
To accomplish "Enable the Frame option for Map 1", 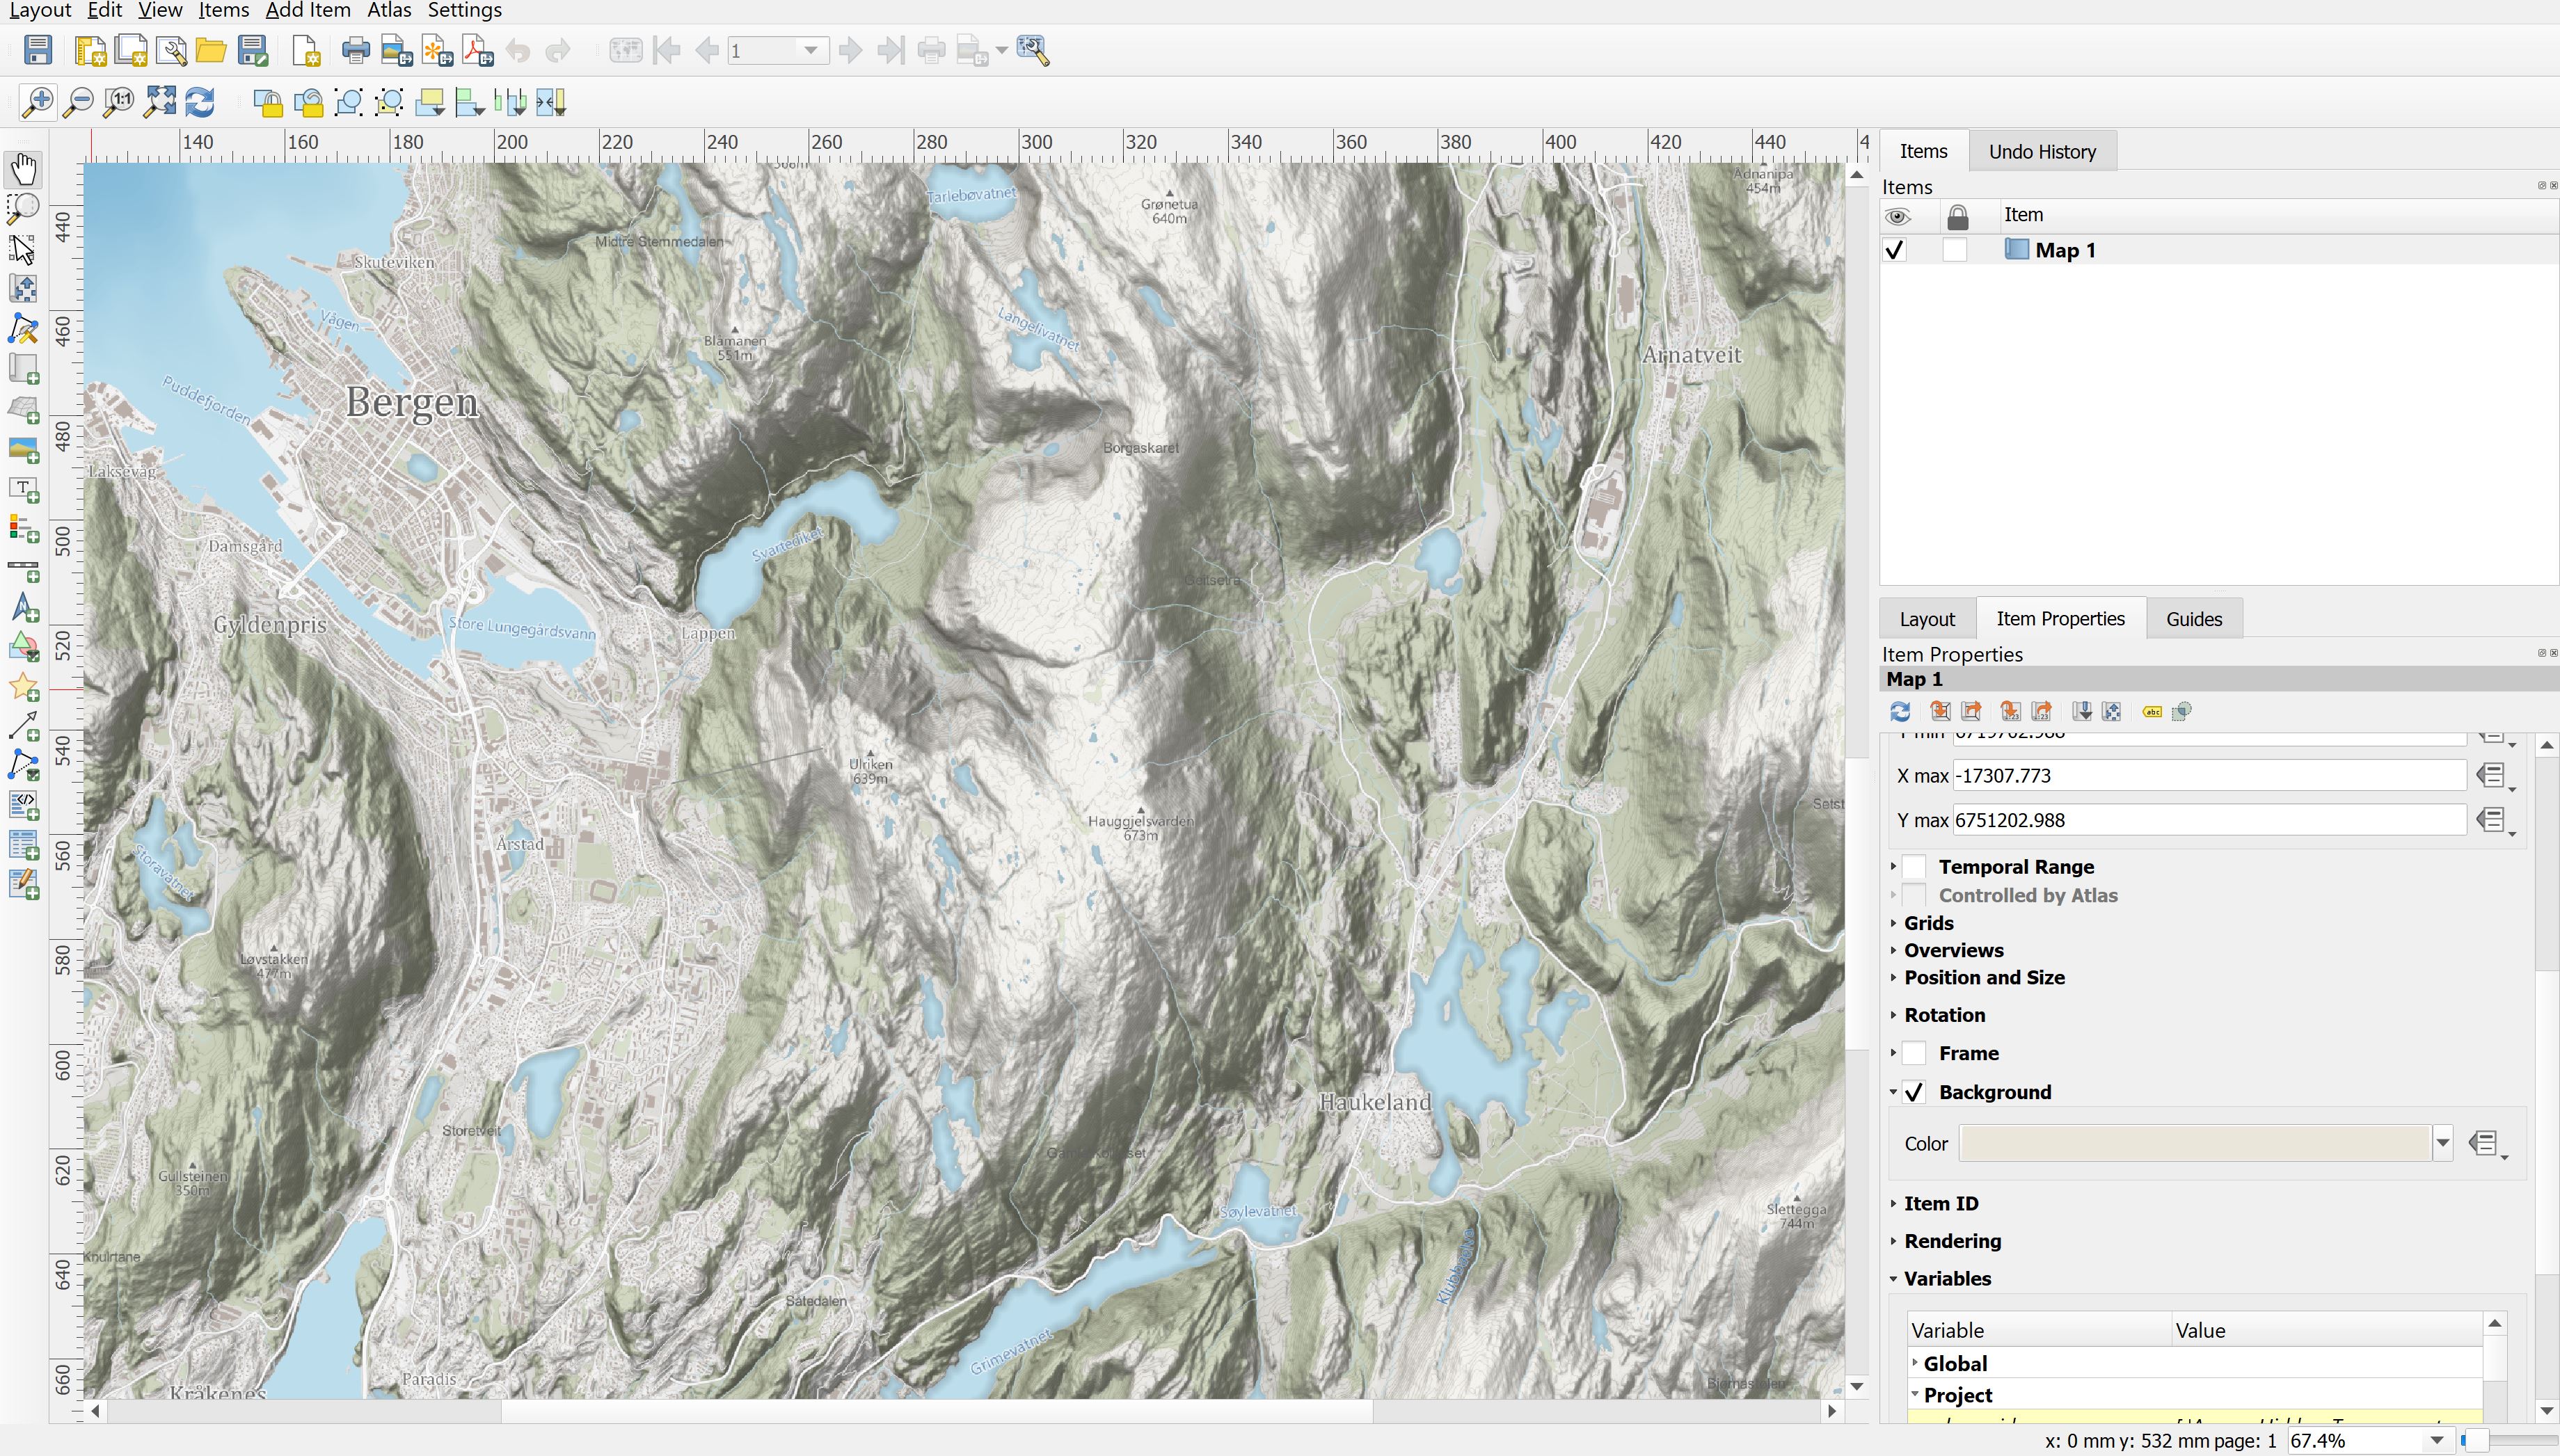I will 1913,1052.
